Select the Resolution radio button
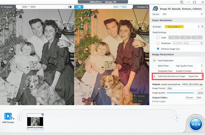205x135 pixels. pos(158,43)
